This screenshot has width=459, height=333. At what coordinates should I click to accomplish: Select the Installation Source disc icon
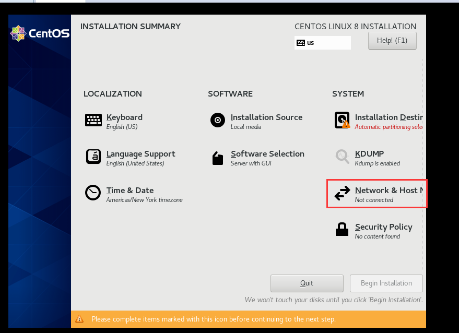point(218,120)
